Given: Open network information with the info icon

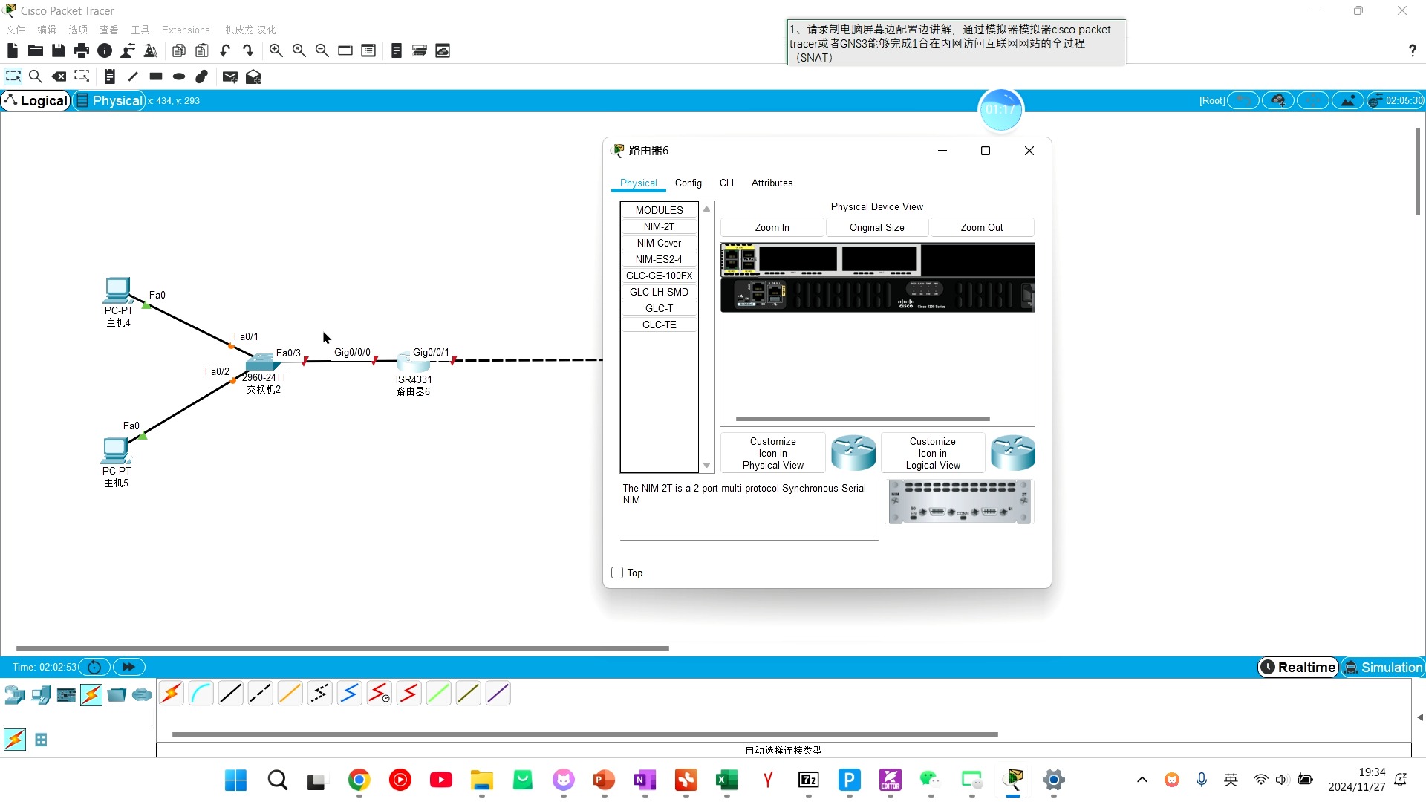Looking at the screenshot, I should (x=105, y=50).
